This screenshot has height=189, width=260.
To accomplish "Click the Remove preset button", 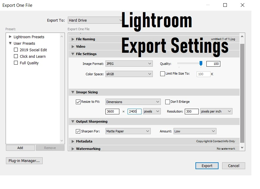I will pos(50,148).
